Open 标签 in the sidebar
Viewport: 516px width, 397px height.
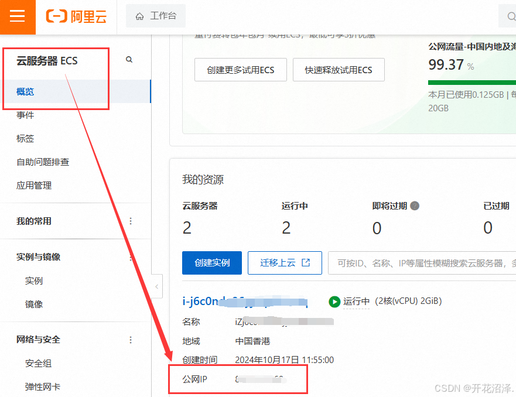(x=25, y=138)
